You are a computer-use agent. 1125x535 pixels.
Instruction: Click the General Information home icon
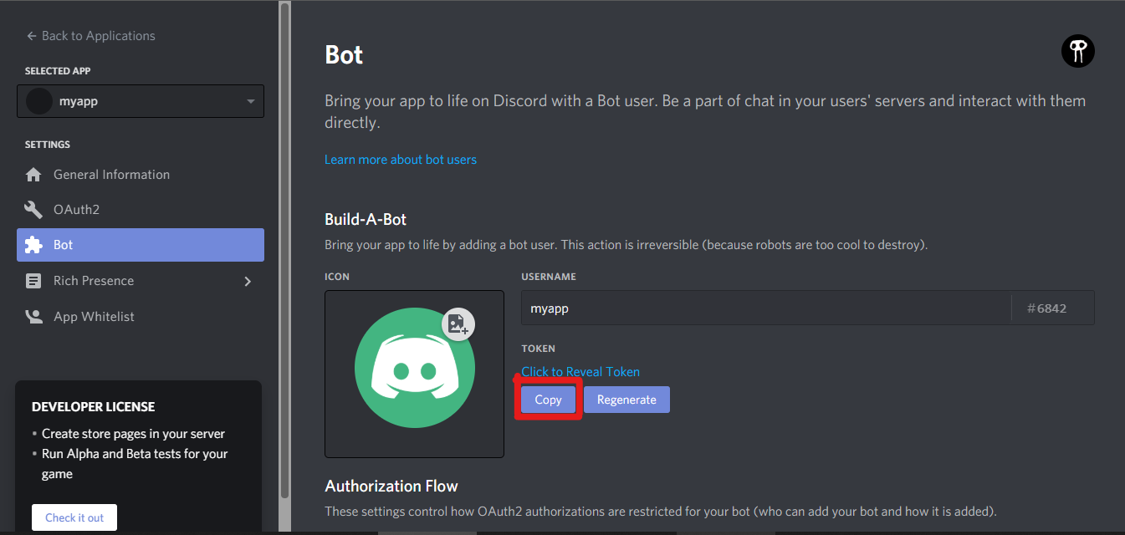33,175
